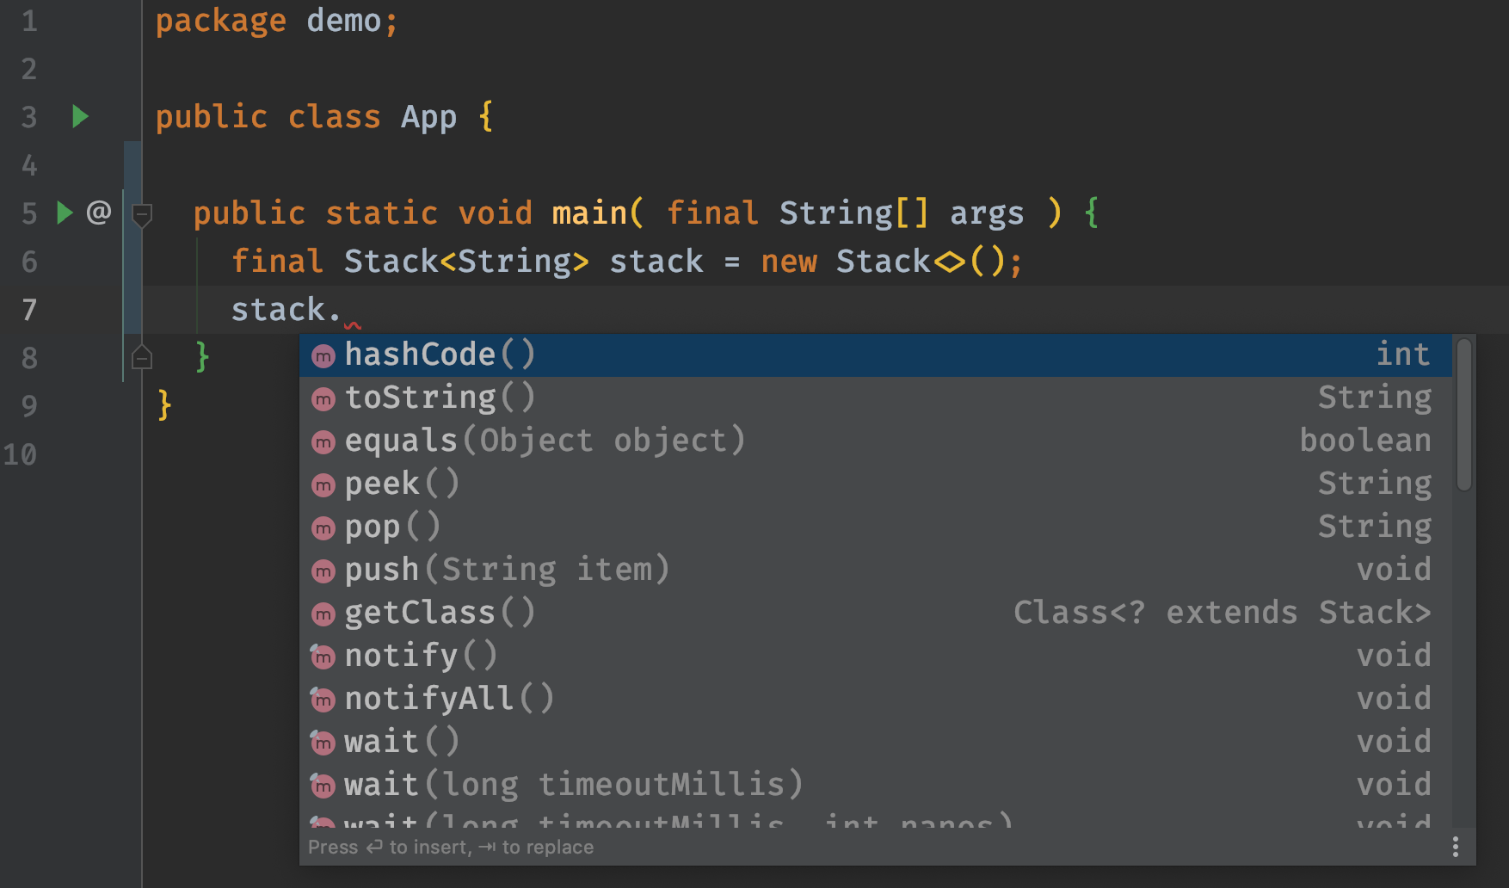Click the 'main' method name
The height and width of the screenshot is (888, 1509).
[x=590, y=213]
